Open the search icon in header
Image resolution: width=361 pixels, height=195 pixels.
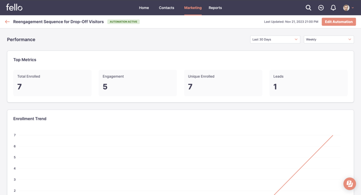point(308,8)
